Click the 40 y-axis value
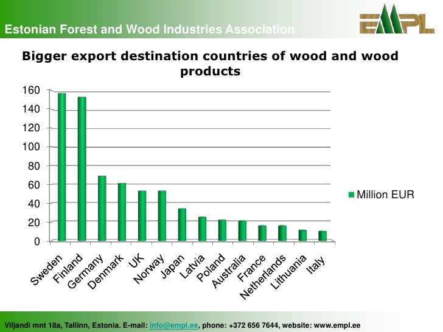The image size is (443, 332). click(34, 204)
